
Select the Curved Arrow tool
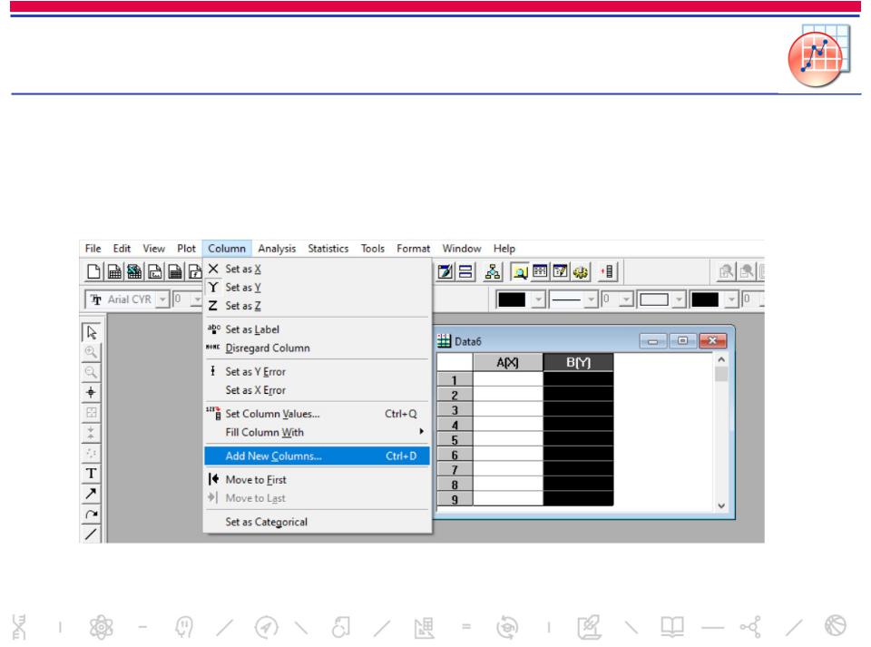(x=91, y=515)
